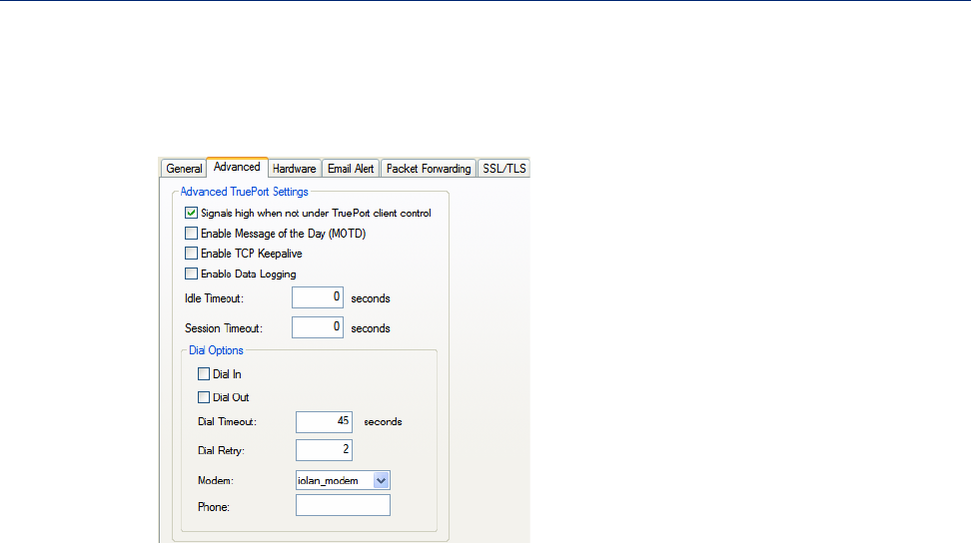Click the Dial Retry field showing 2
971x543 pixels.
(x=324, y=450)
